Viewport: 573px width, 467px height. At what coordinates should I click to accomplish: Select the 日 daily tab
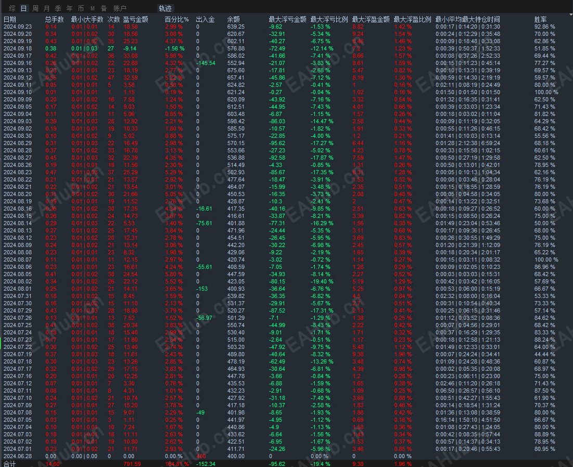click(24, 8)
